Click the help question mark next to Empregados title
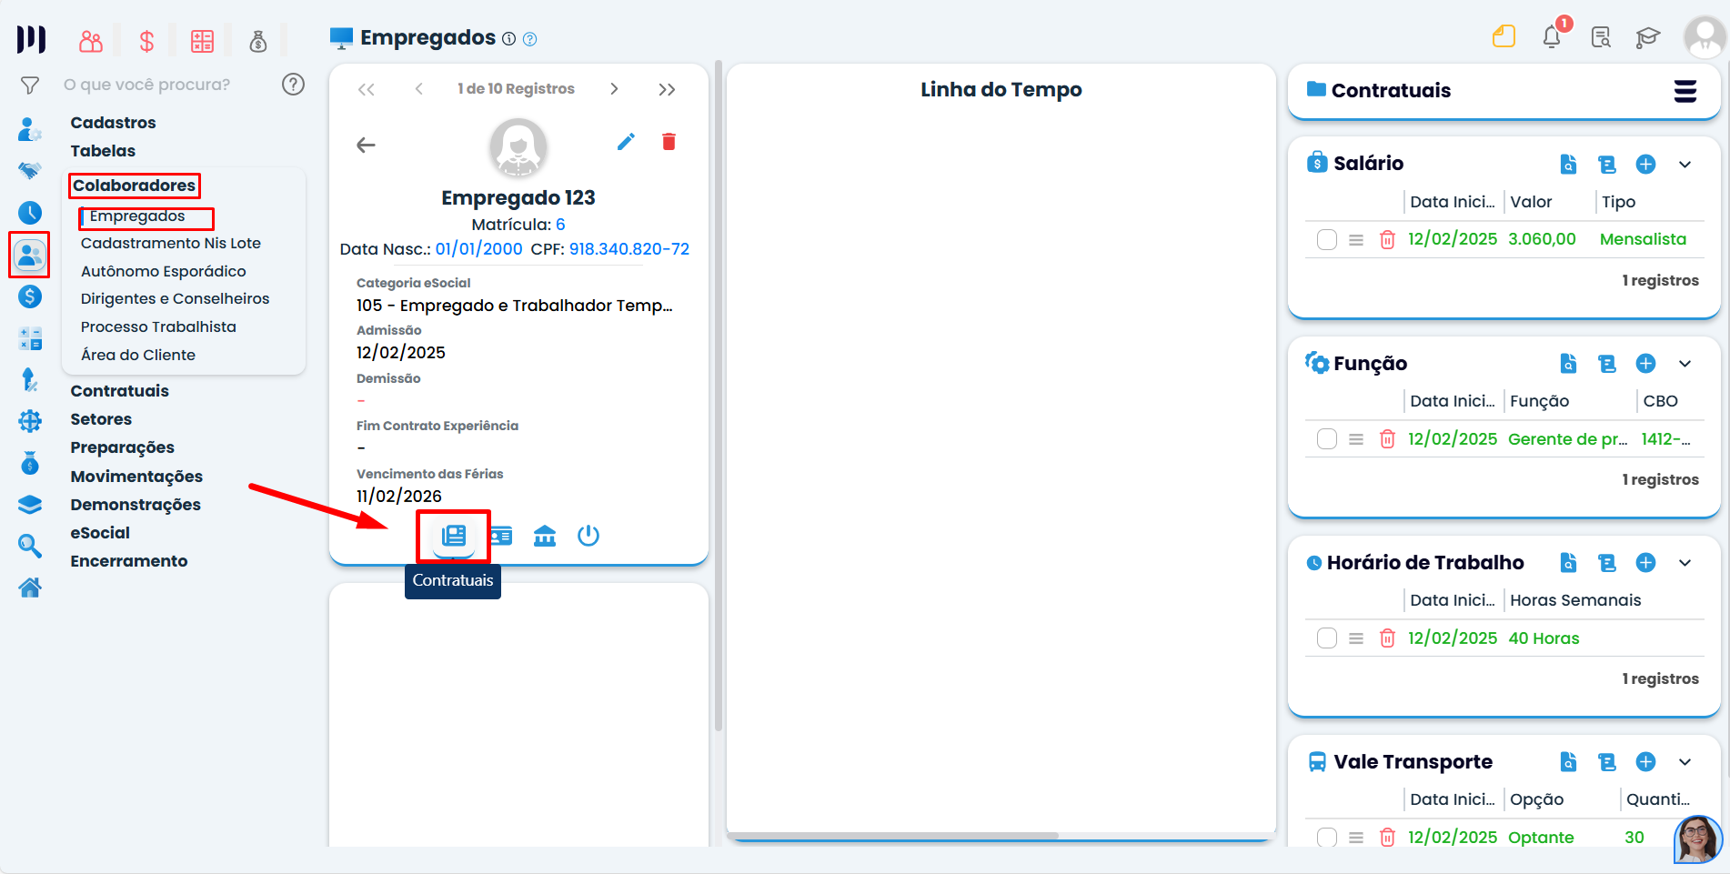 530,39
